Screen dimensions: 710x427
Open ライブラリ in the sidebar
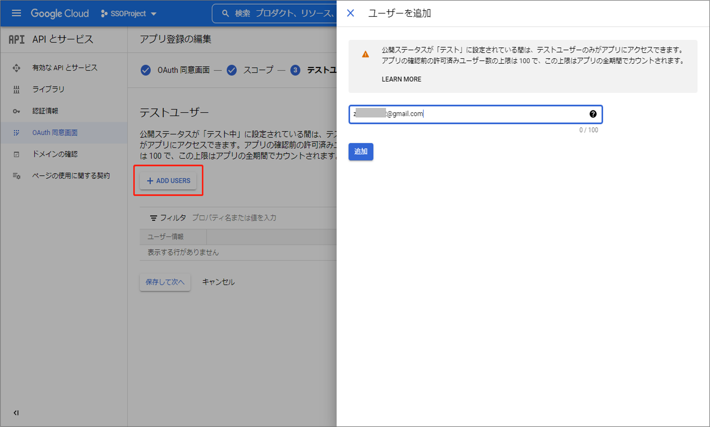(x=48, y=90)
